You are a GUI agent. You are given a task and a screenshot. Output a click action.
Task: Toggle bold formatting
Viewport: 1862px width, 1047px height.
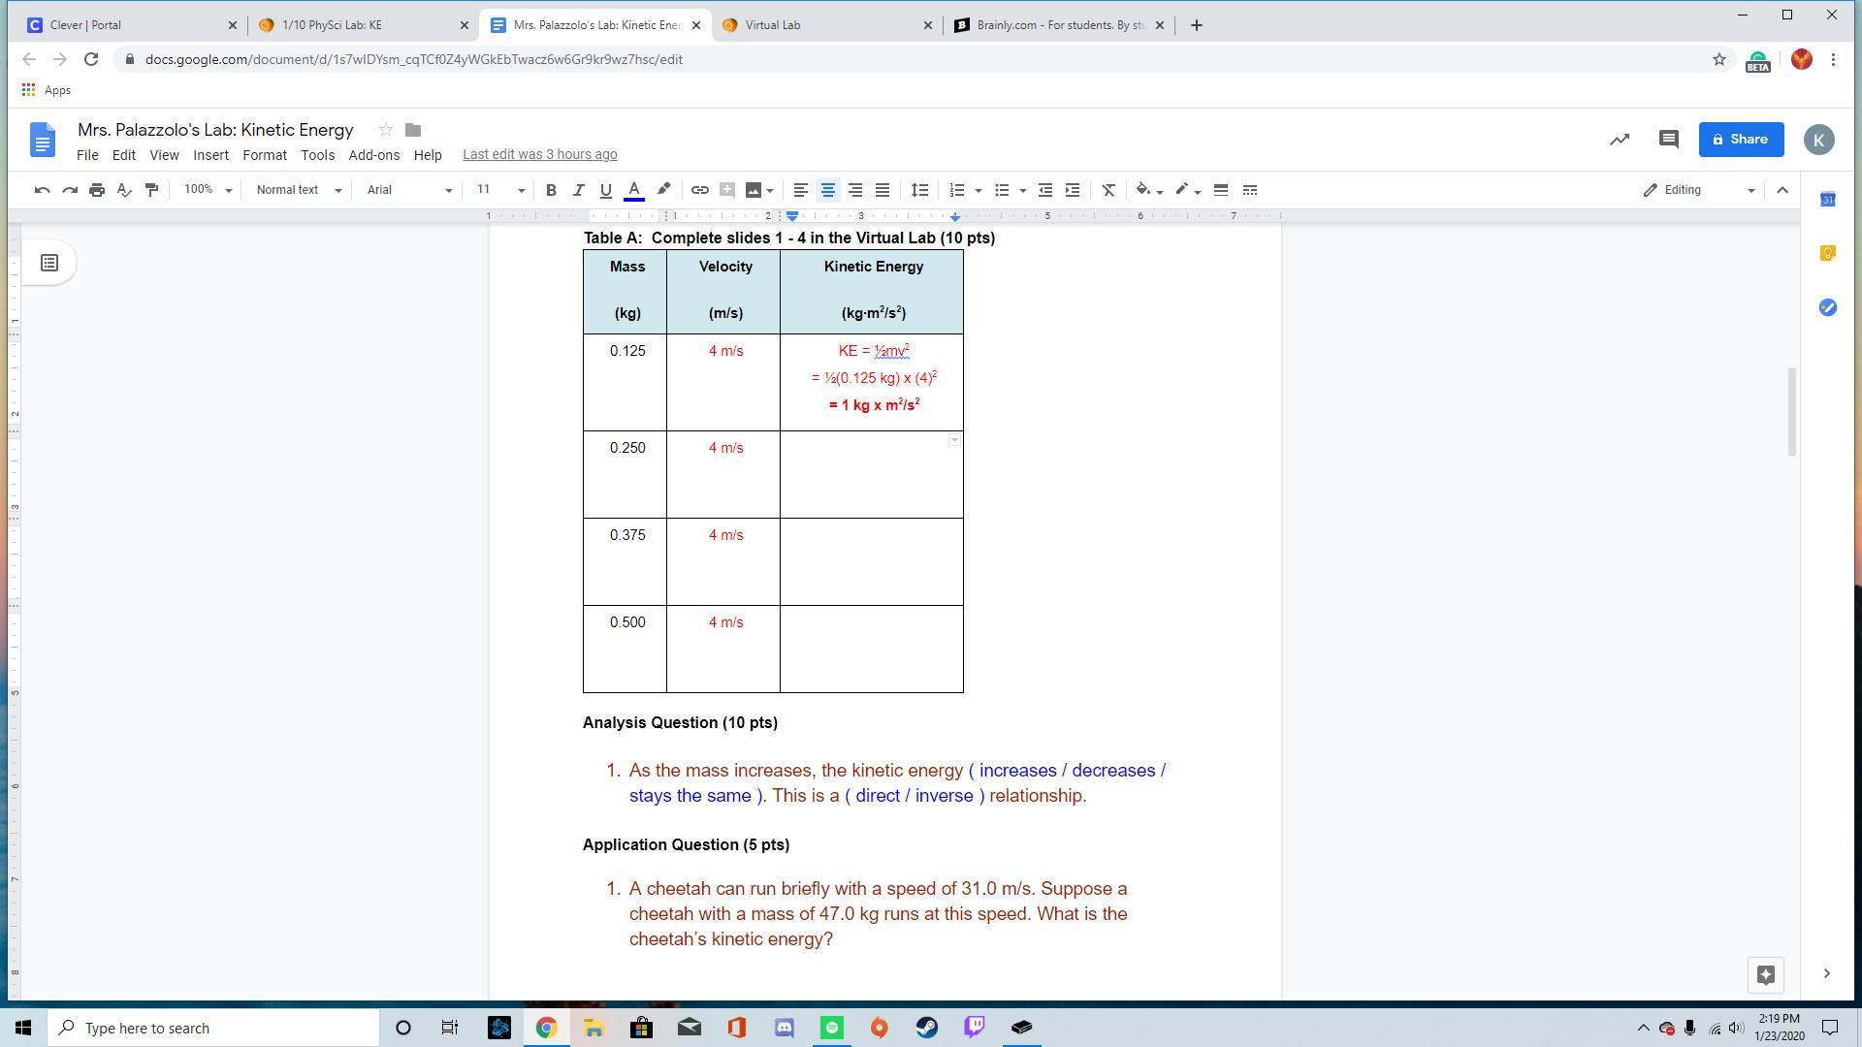pos(551,190)
